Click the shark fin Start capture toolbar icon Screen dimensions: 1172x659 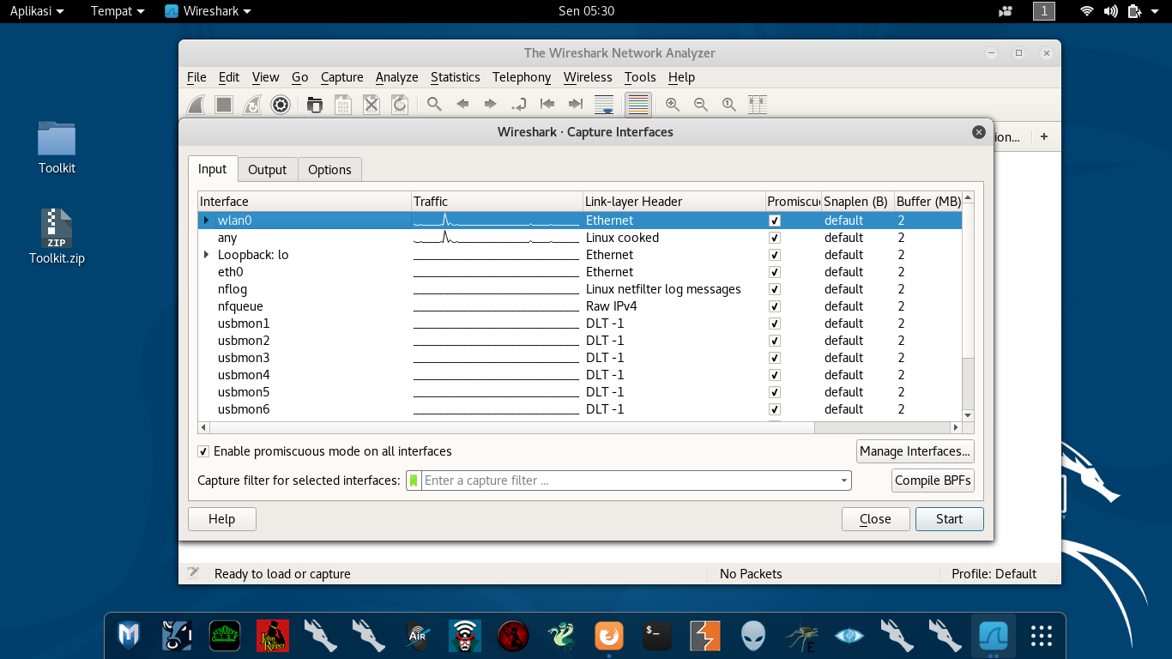tap(196, 105)
